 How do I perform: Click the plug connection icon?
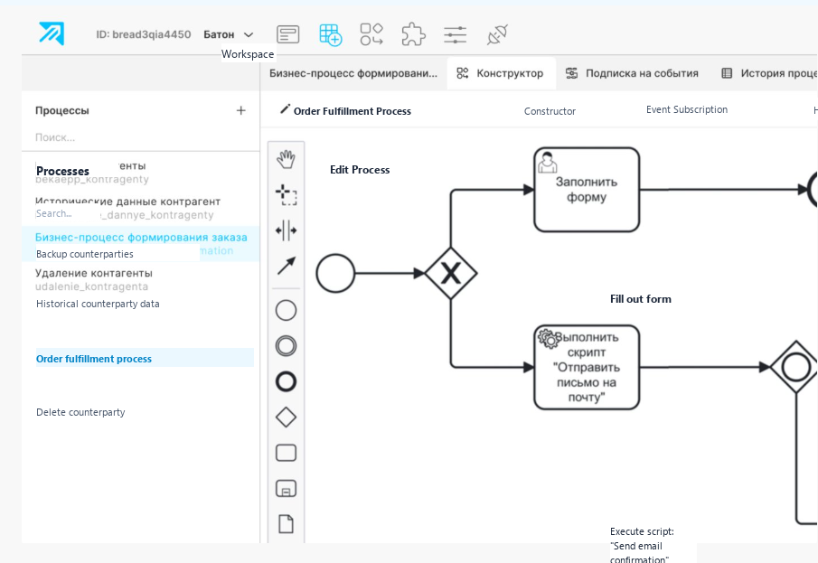point(497,34)
